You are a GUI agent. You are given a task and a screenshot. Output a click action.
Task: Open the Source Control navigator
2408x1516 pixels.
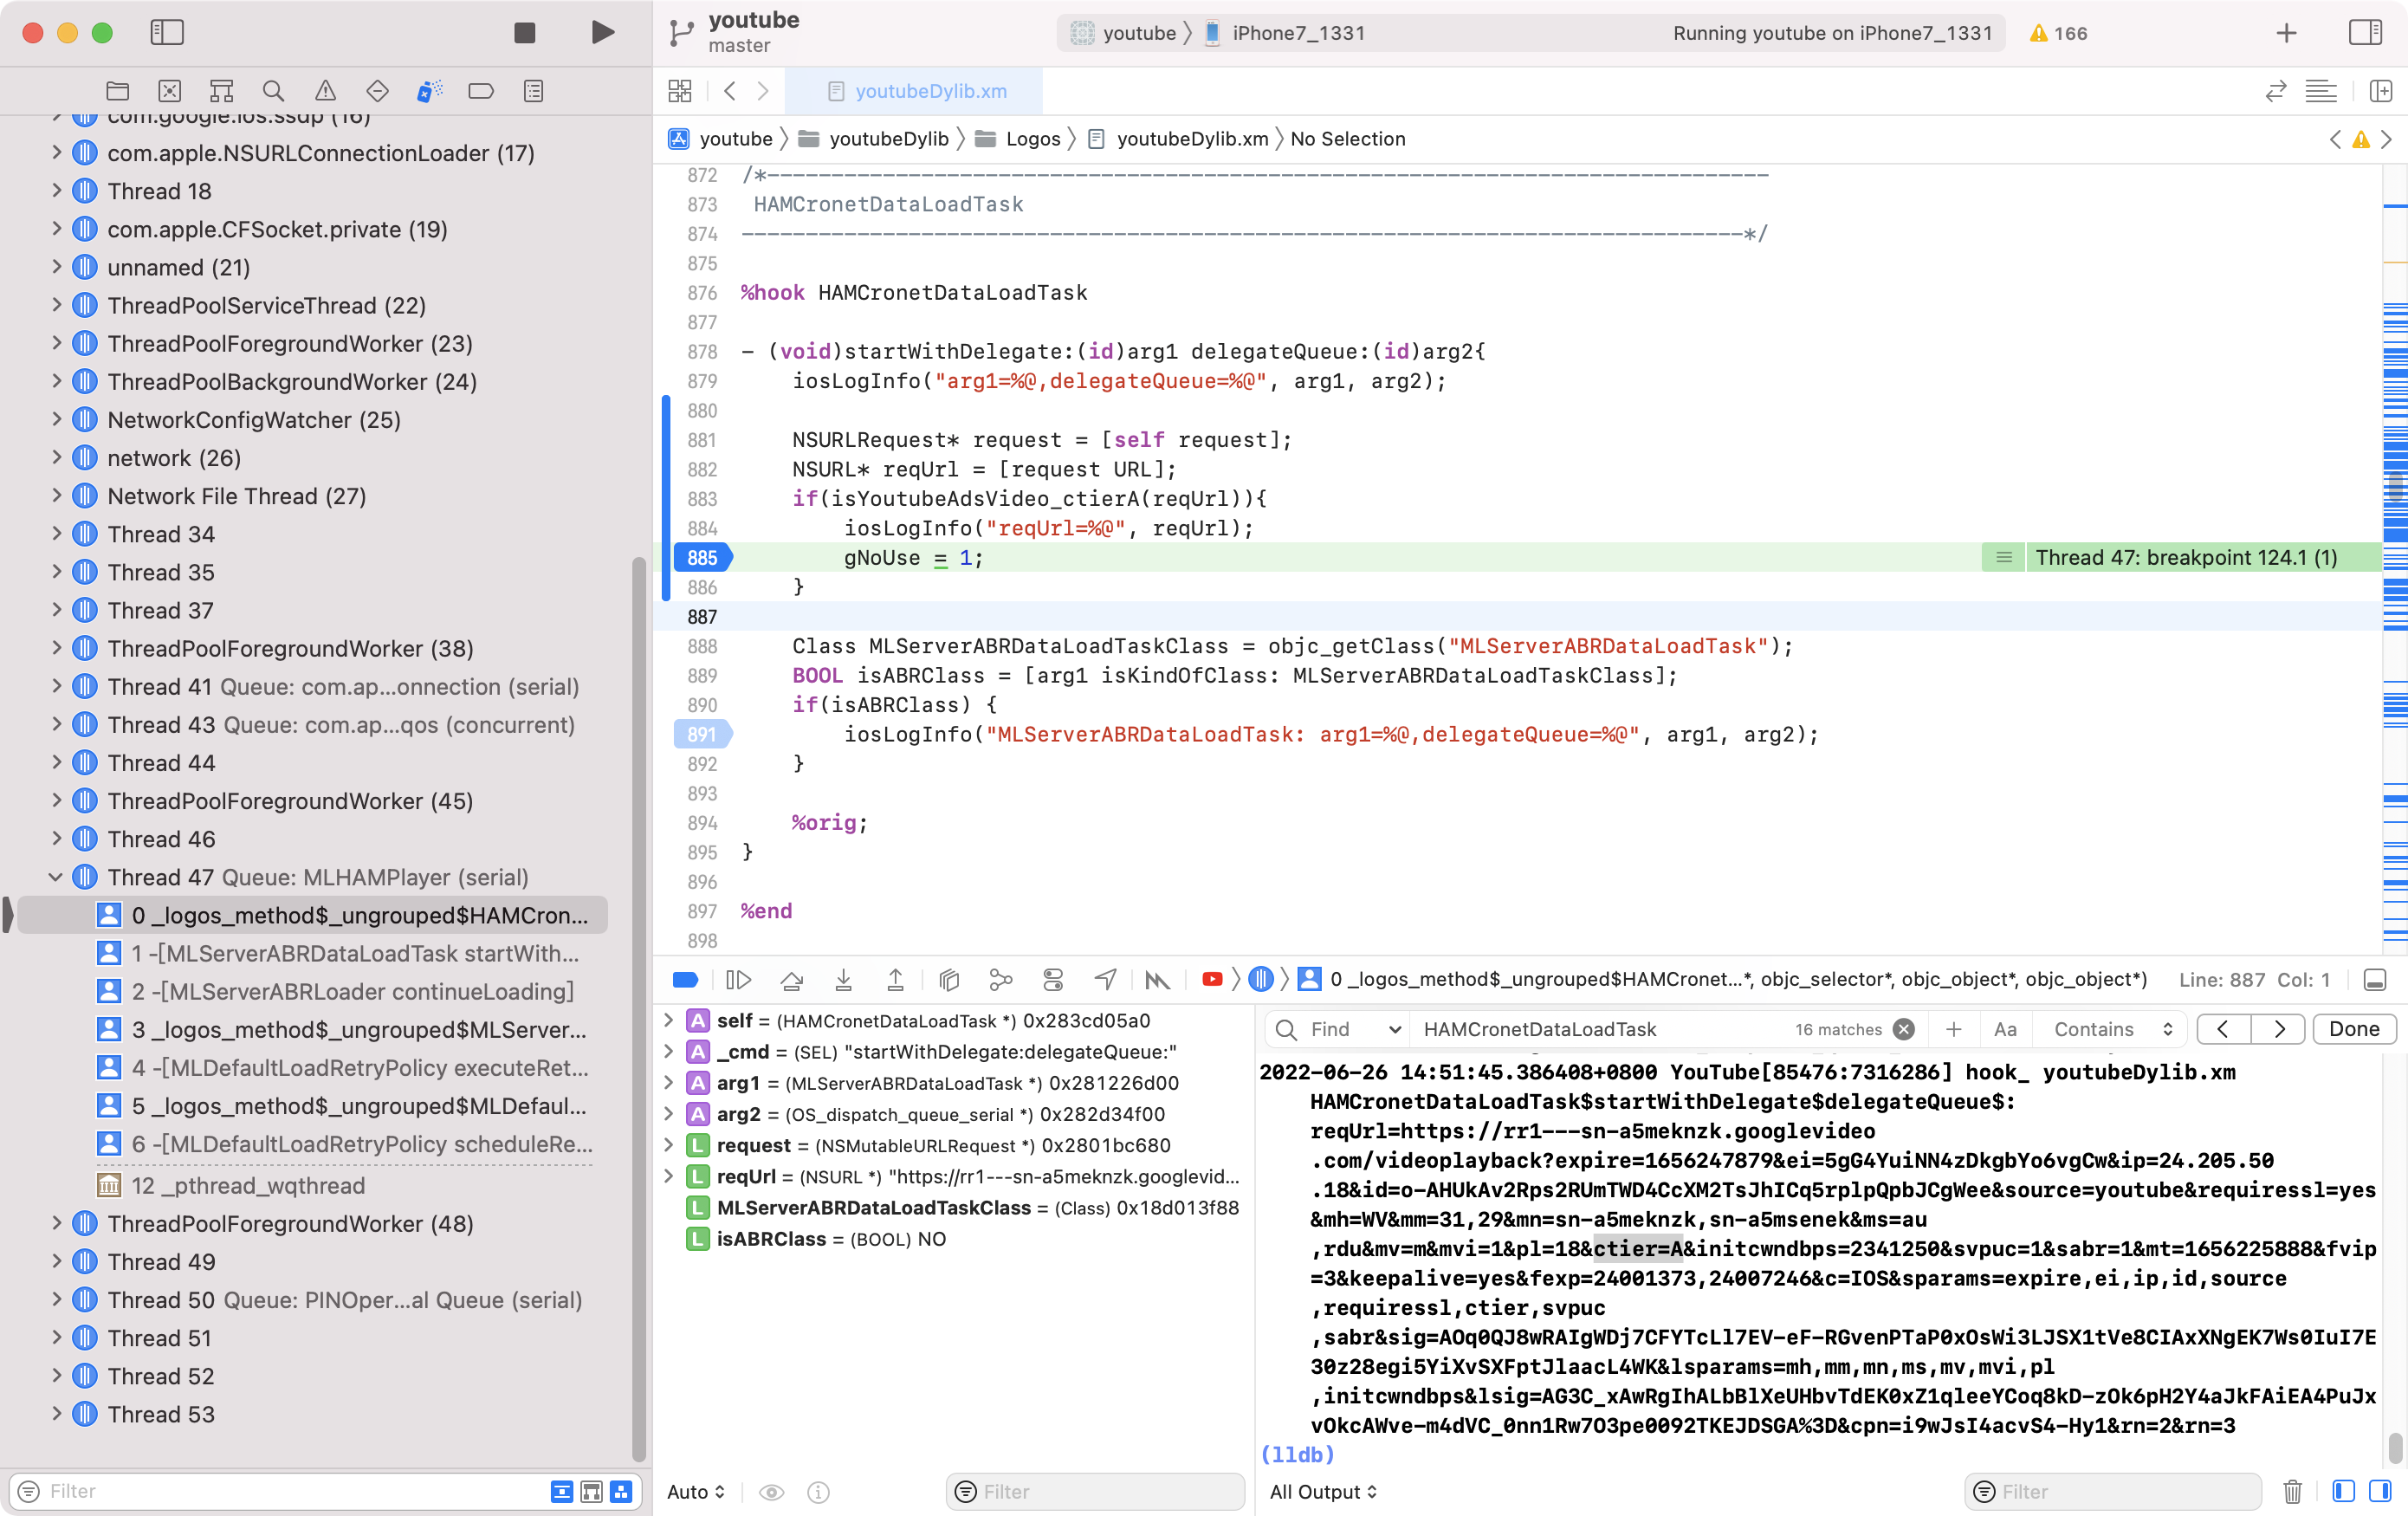(170, 91)
